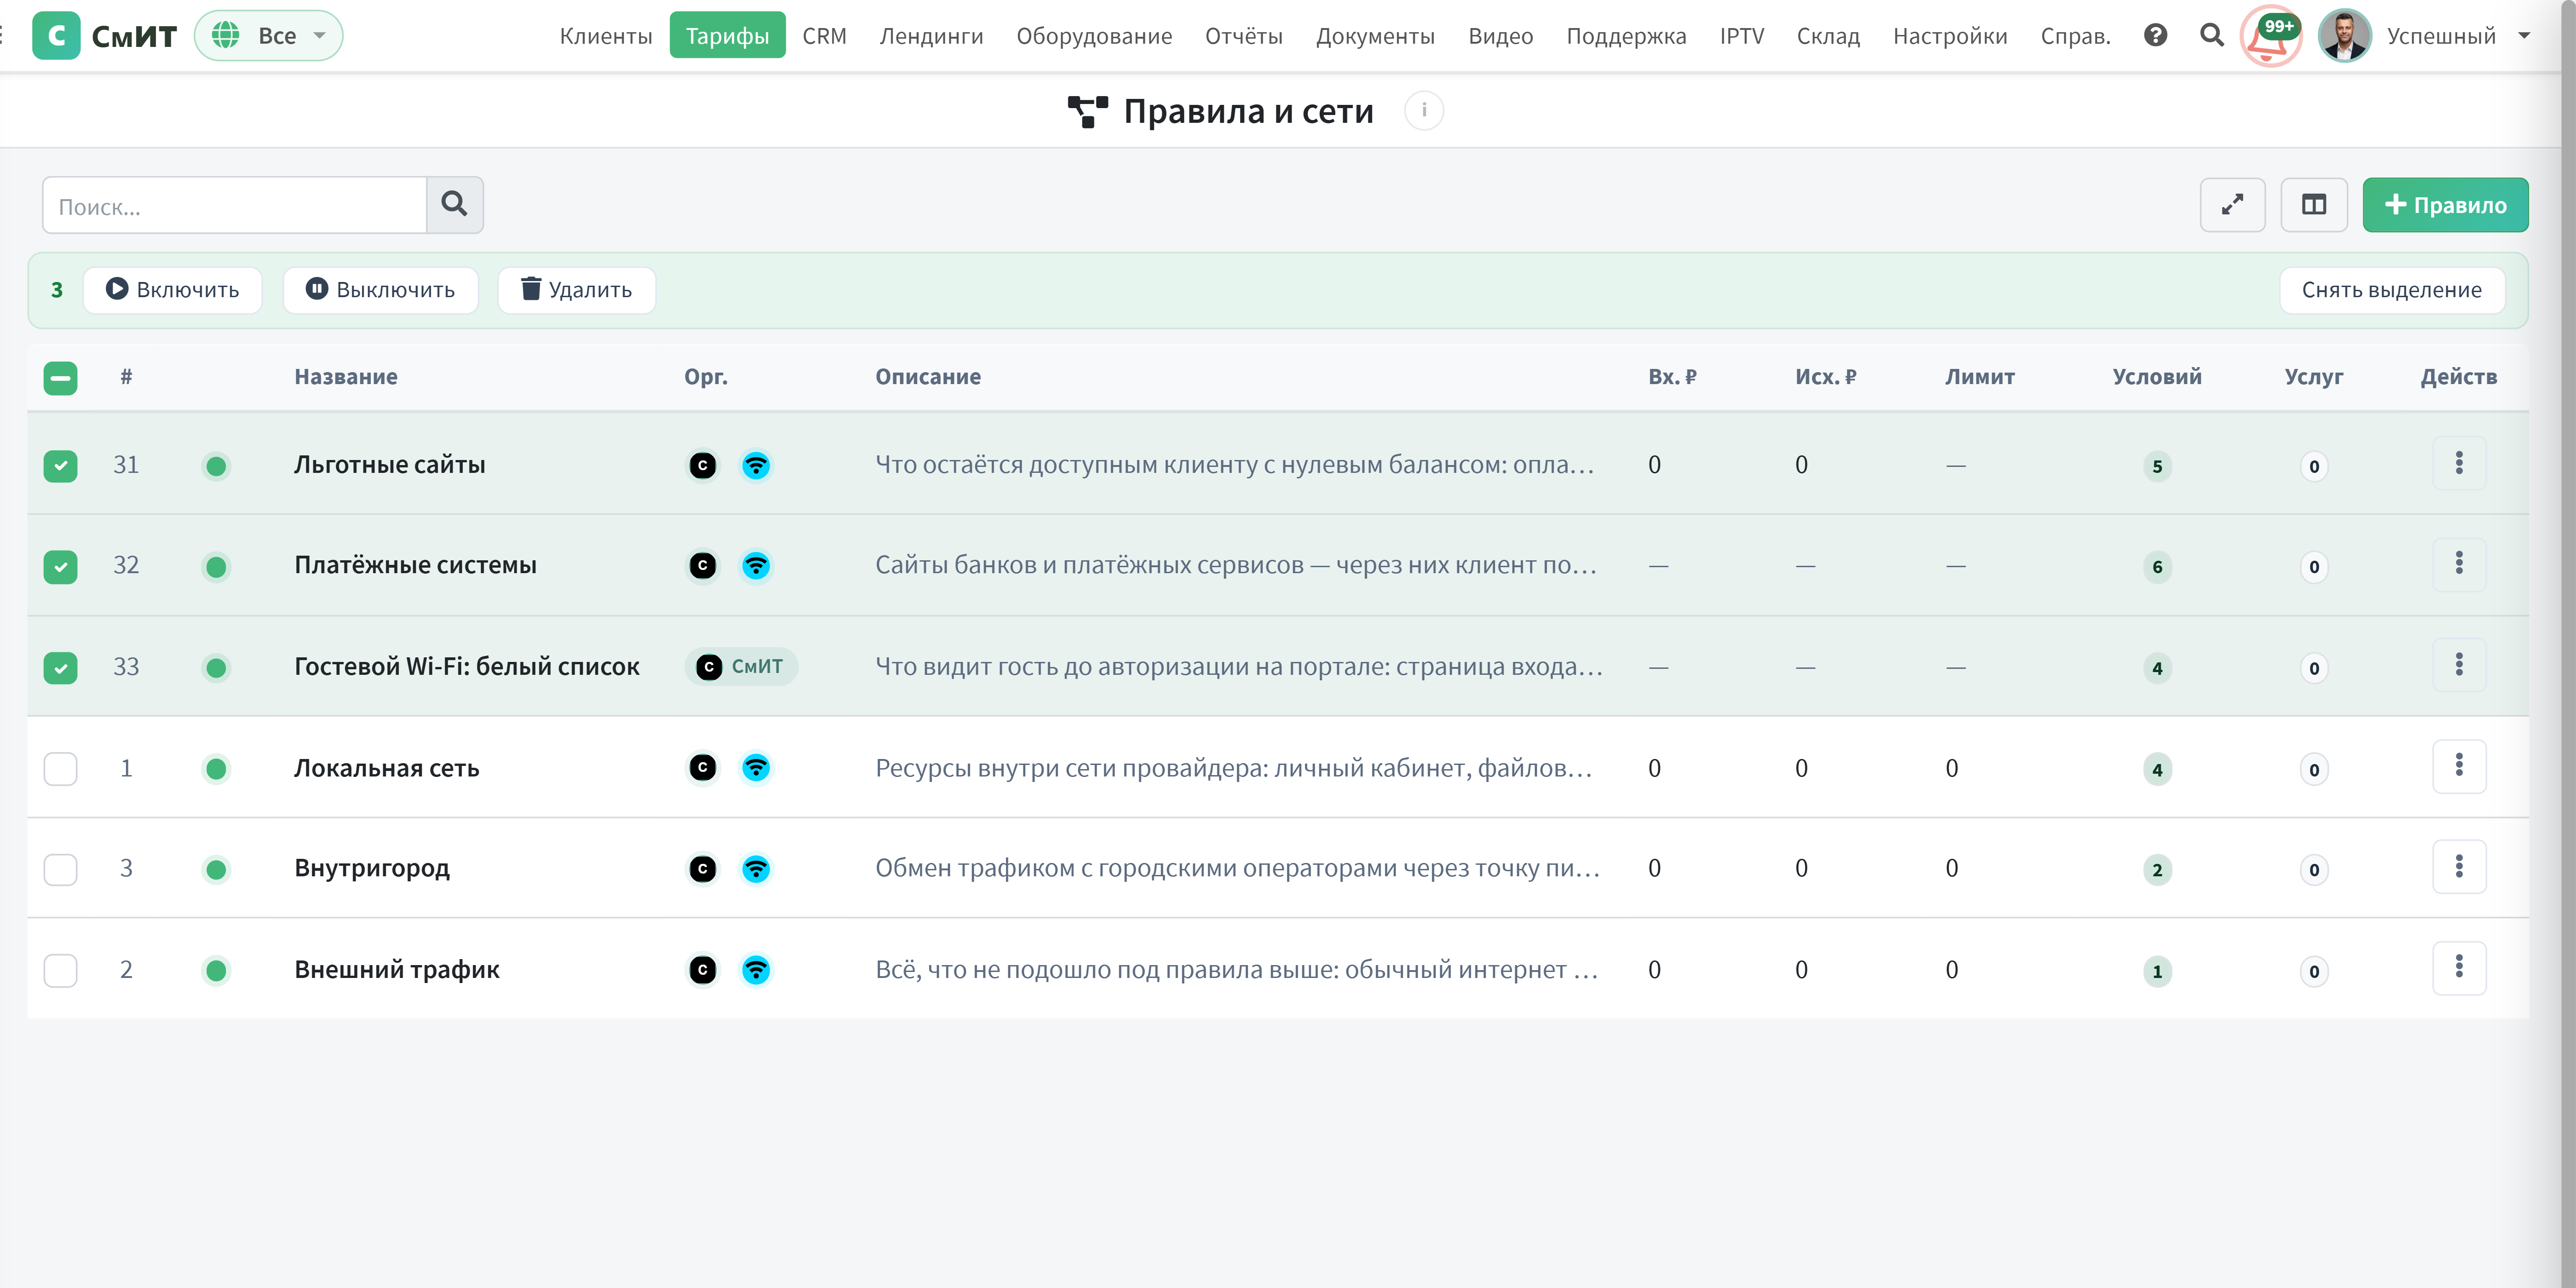Image resolution: width=2576 pixels, height=1288 pixels.
Task: Open the Справ. menu
Action: 2075,36
